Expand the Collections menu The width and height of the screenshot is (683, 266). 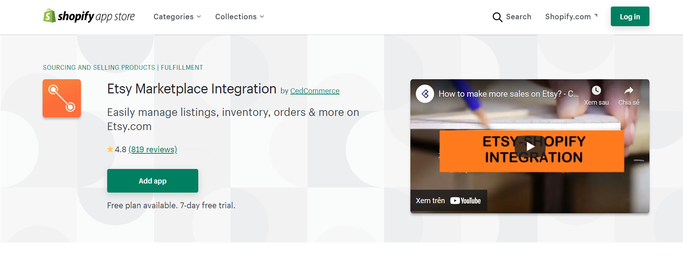coord(239,17)
